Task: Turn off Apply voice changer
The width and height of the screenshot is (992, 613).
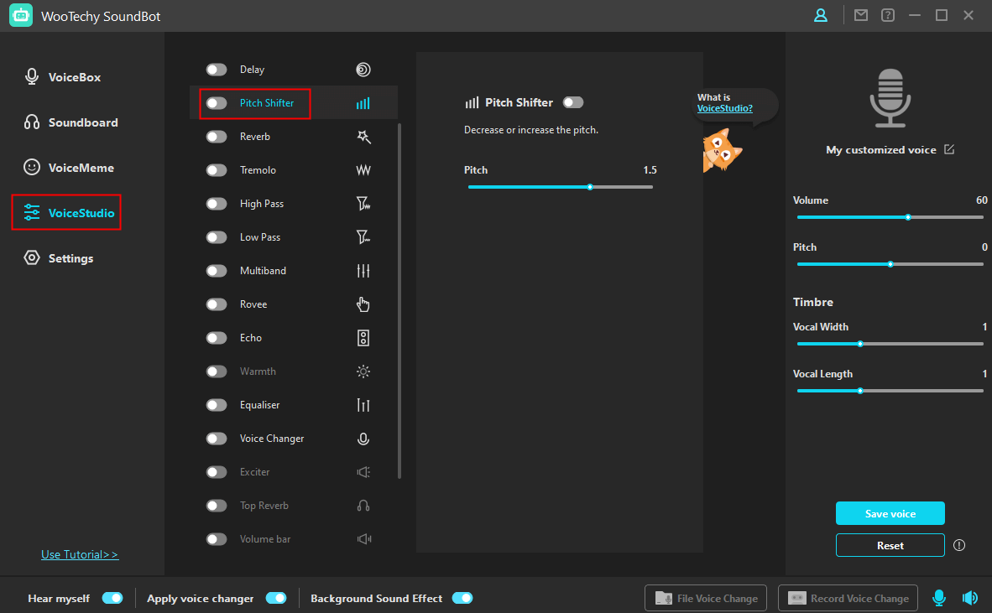Action: point(276,598)
